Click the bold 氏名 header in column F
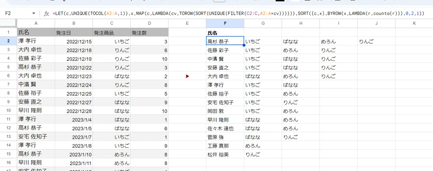The image size is (433, 171). pos(225,32)
